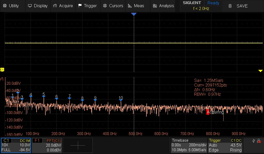Click the 900.0Hz frequency axis label
Image resolution: width=264 pixels, height=154 pixels.
point(238,134)
